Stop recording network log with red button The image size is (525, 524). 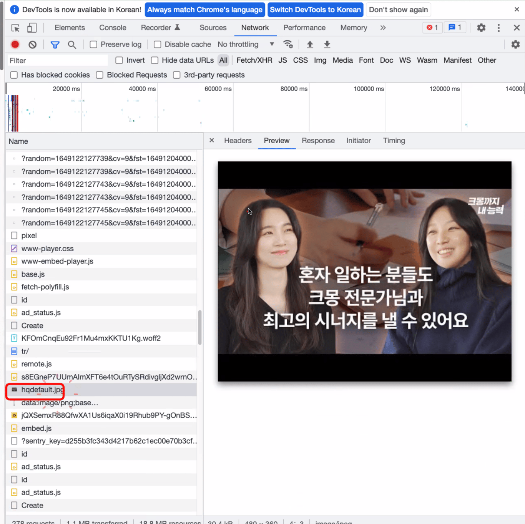coord(15,45)
